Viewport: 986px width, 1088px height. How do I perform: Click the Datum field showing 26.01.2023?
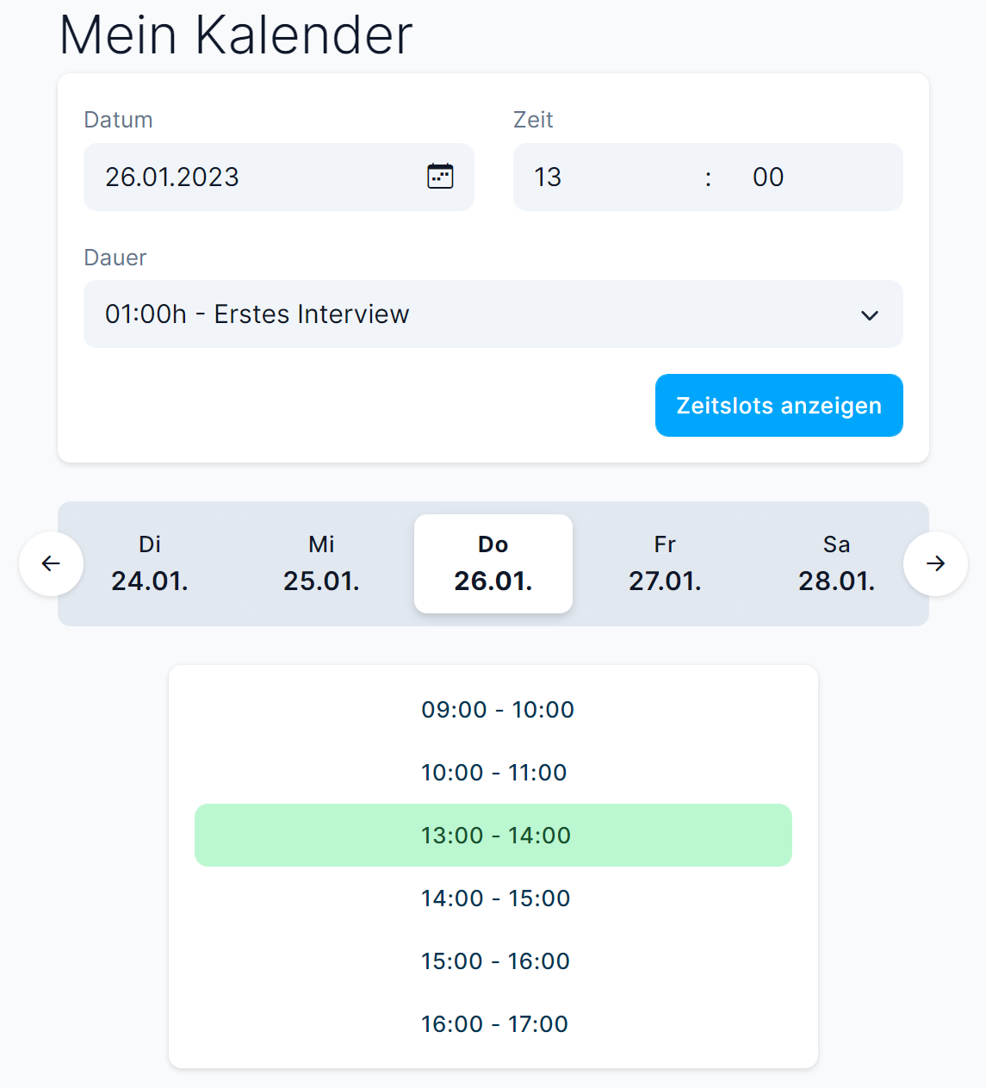pos(250,177)
